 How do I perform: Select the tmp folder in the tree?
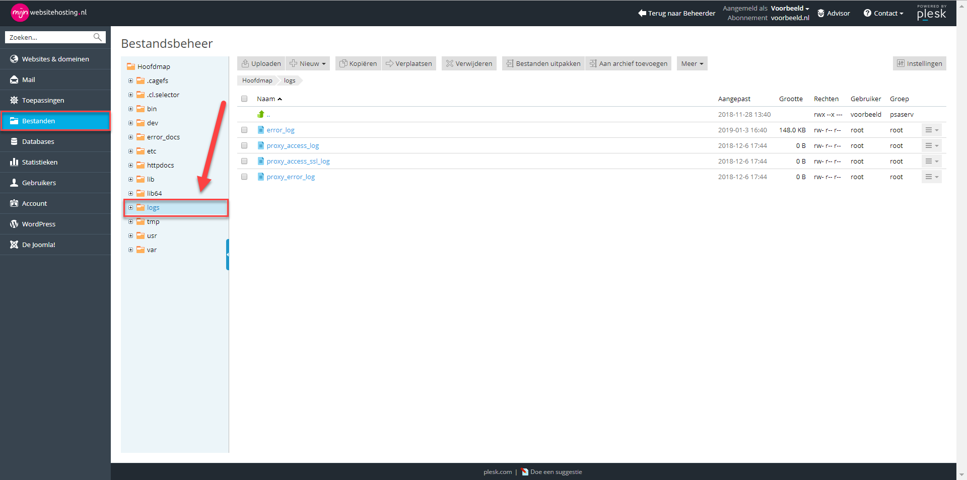pos(153,221)
